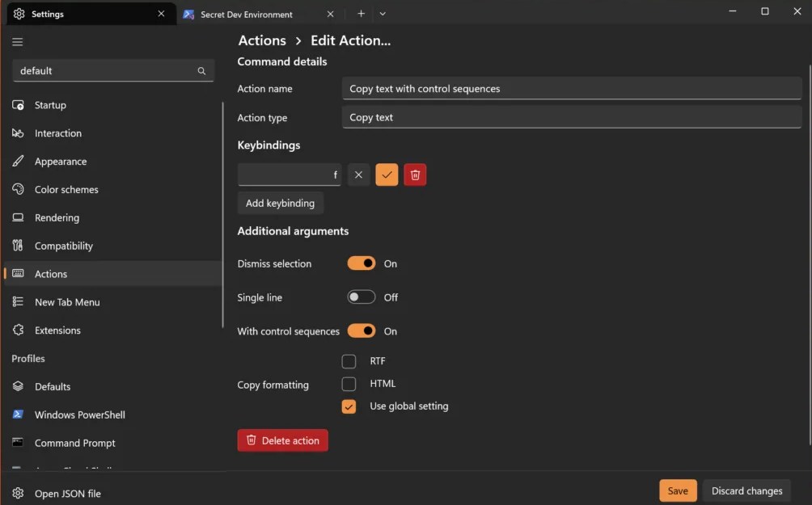Open the Action type dropdown showing Copy text
812x505 pixels.
coord(572,117)
